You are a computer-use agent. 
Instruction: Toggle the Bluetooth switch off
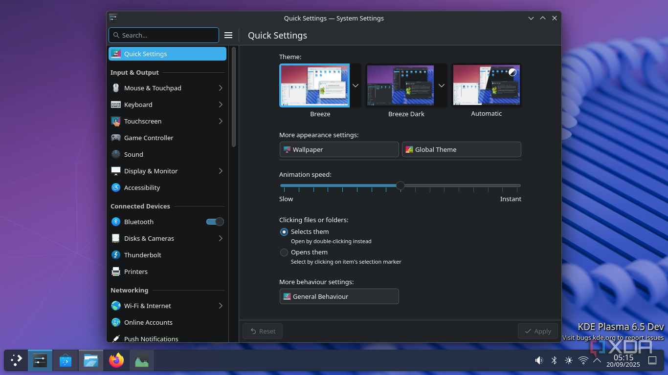(215, 222)
